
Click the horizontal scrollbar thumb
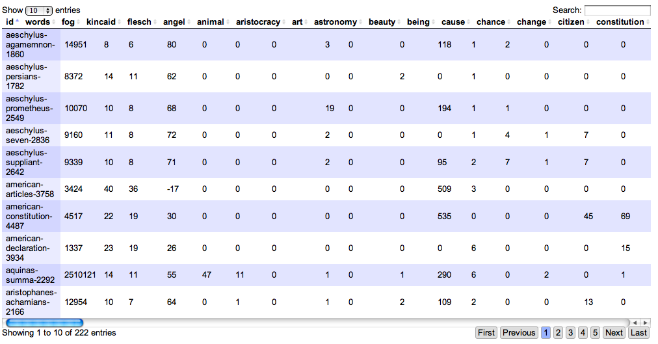point(44,323)
